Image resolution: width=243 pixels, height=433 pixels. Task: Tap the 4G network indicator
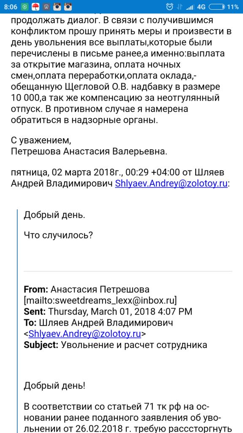coord(201,7)
